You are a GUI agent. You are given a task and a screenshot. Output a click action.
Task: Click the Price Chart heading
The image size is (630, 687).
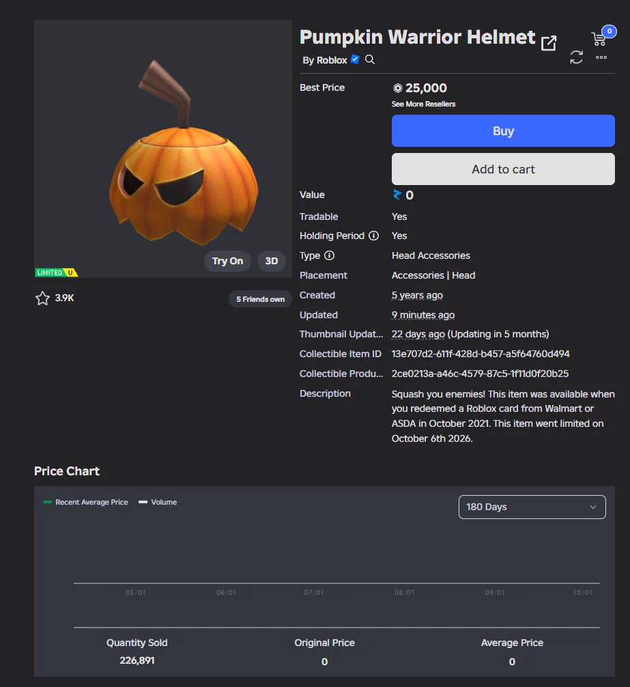pos(67,471)
